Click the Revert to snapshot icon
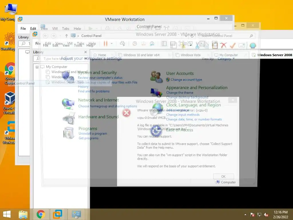Viewport: 293px width, 220px height. (143, 44)
